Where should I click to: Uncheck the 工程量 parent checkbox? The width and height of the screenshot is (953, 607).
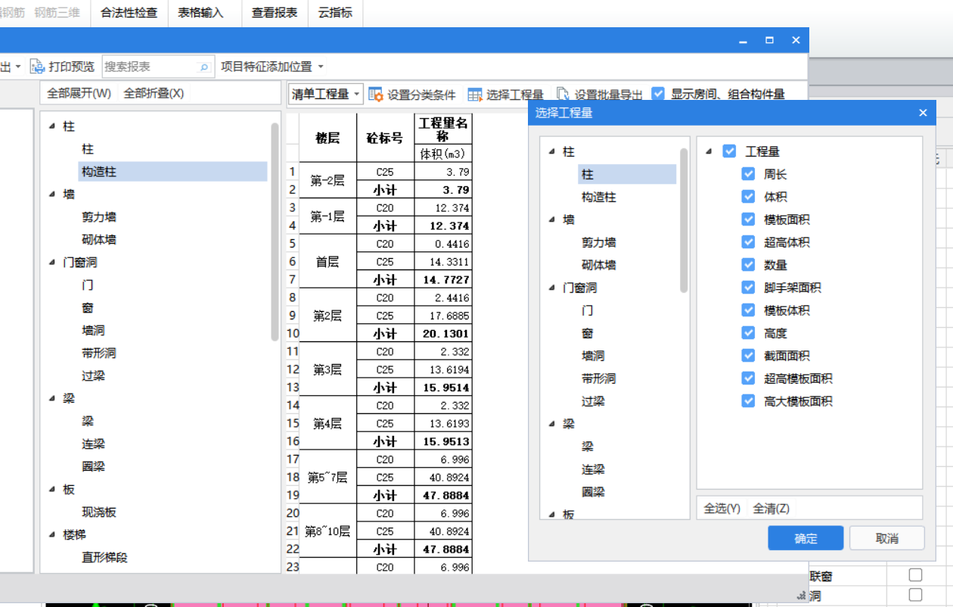[729, 151]
